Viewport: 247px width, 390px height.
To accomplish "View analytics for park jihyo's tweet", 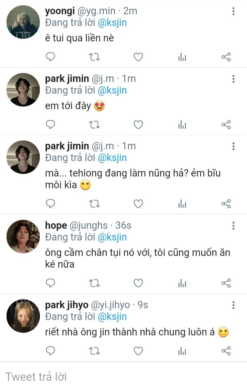I will [x=182, y=351].
